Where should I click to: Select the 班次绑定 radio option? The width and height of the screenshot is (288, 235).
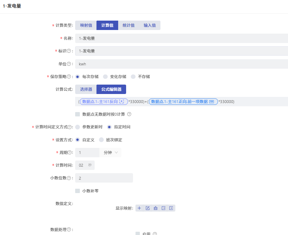point(101,140)
